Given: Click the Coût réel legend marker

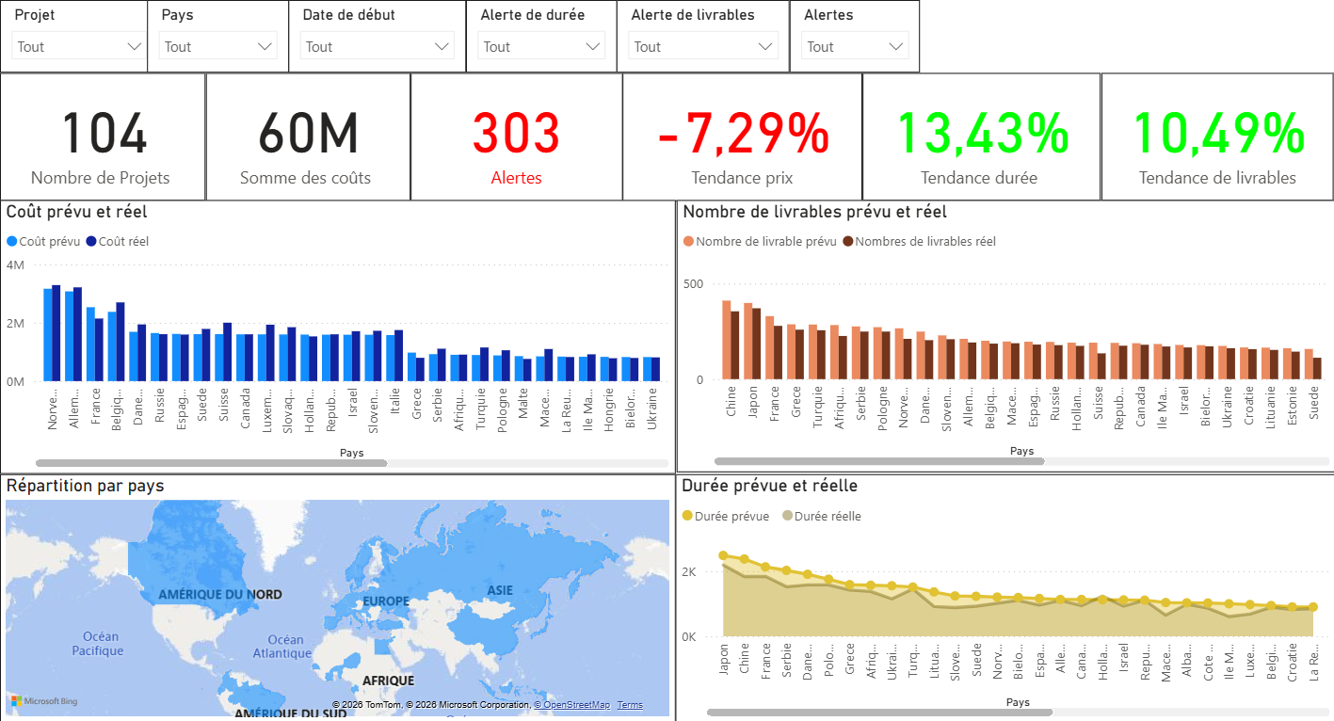Looking at the screenshot, I should [x=91, y=241].
